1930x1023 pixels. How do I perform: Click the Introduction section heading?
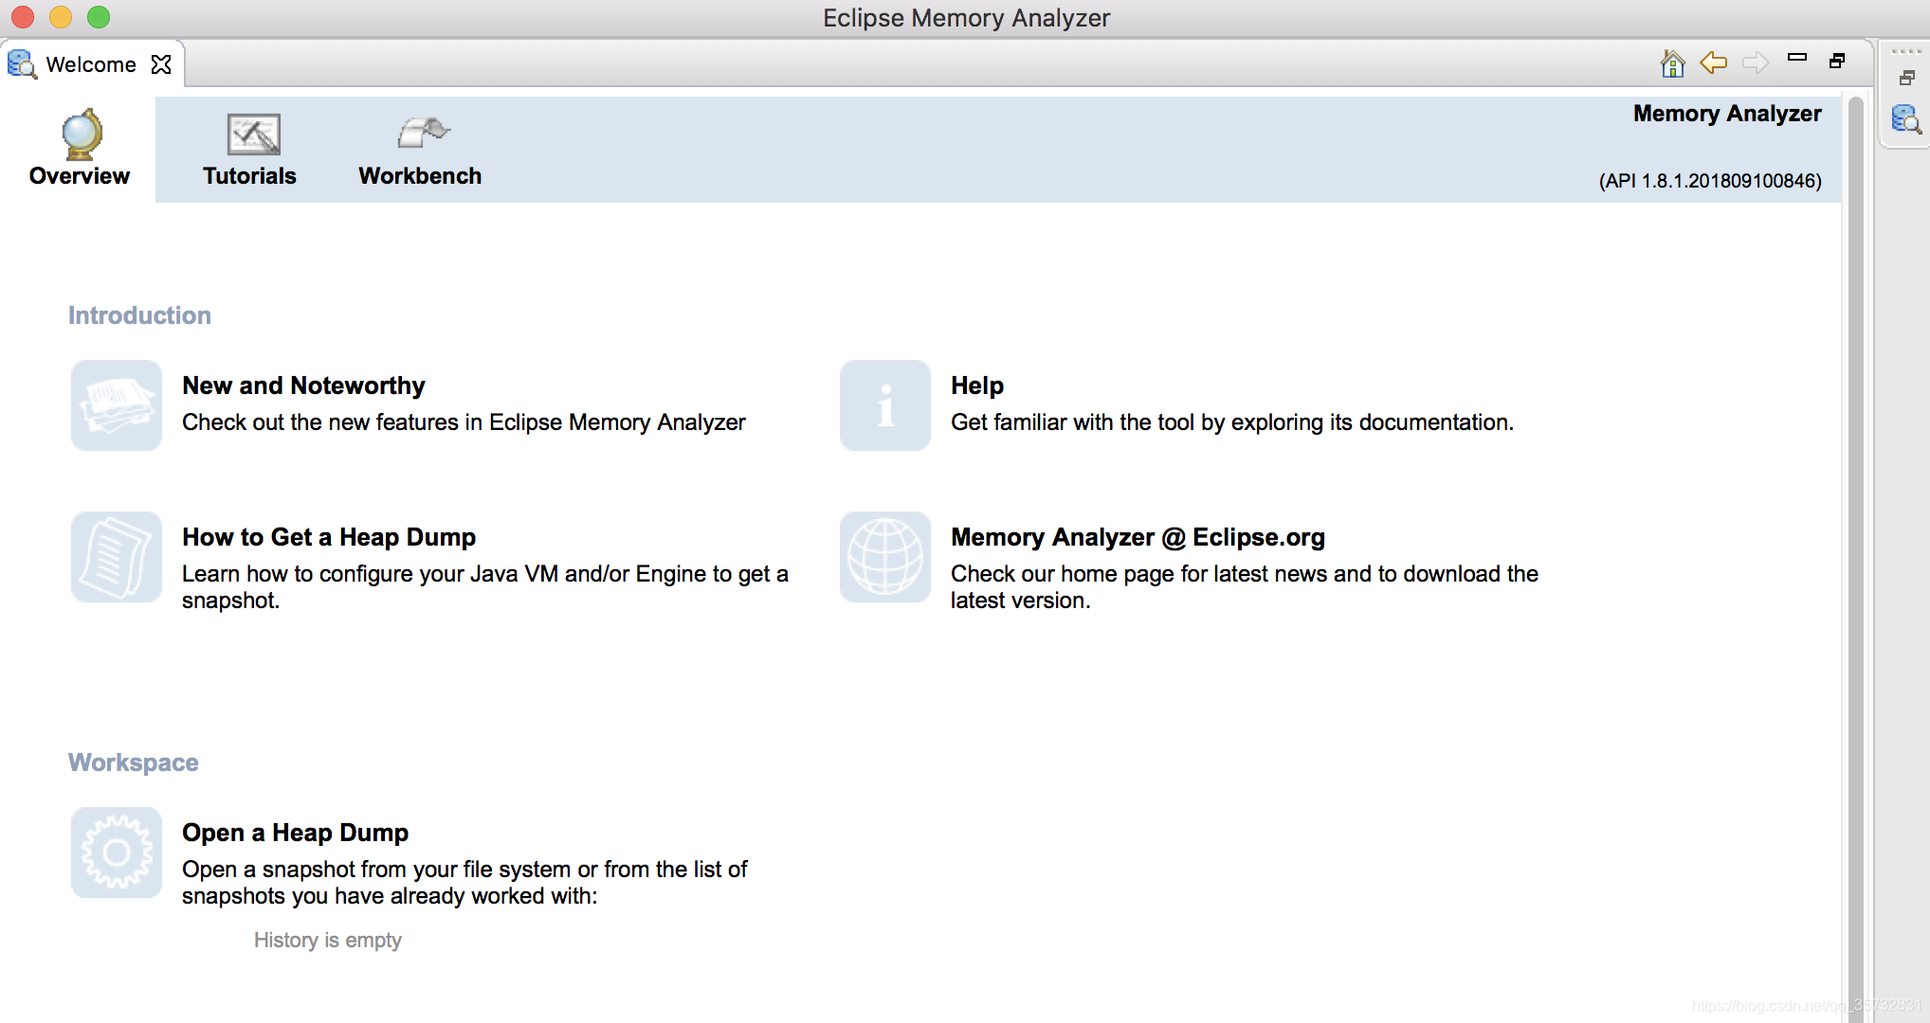[x=139, y=315]
